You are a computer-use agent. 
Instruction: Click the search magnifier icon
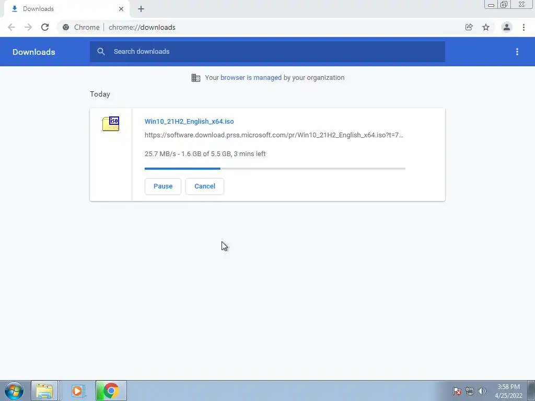(101, 52)
